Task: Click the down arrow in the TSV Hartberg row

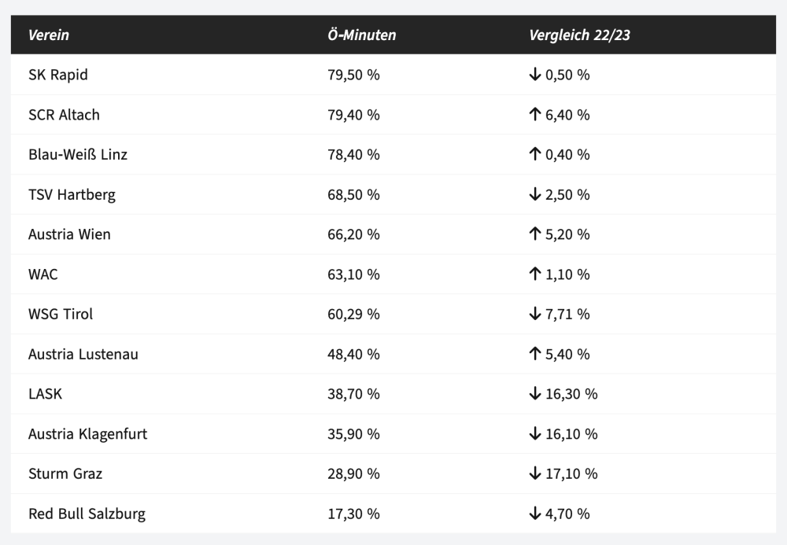Action: coord(535,194)
